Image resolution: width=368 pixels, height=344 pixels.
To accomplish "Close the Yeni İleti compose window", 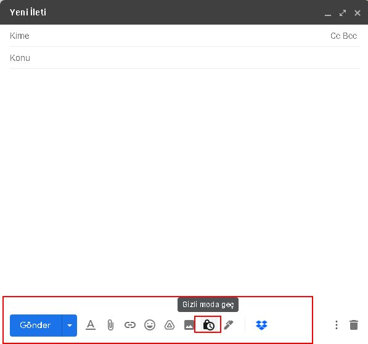I will (x=358, y=13).
